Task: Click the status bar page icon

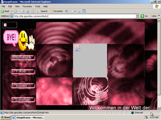Action: (x=2, y=113)
